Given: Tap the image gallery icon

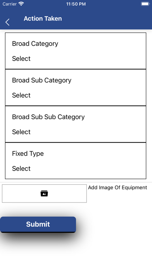Looking at the screenshot, I should (x=44, y=193).
